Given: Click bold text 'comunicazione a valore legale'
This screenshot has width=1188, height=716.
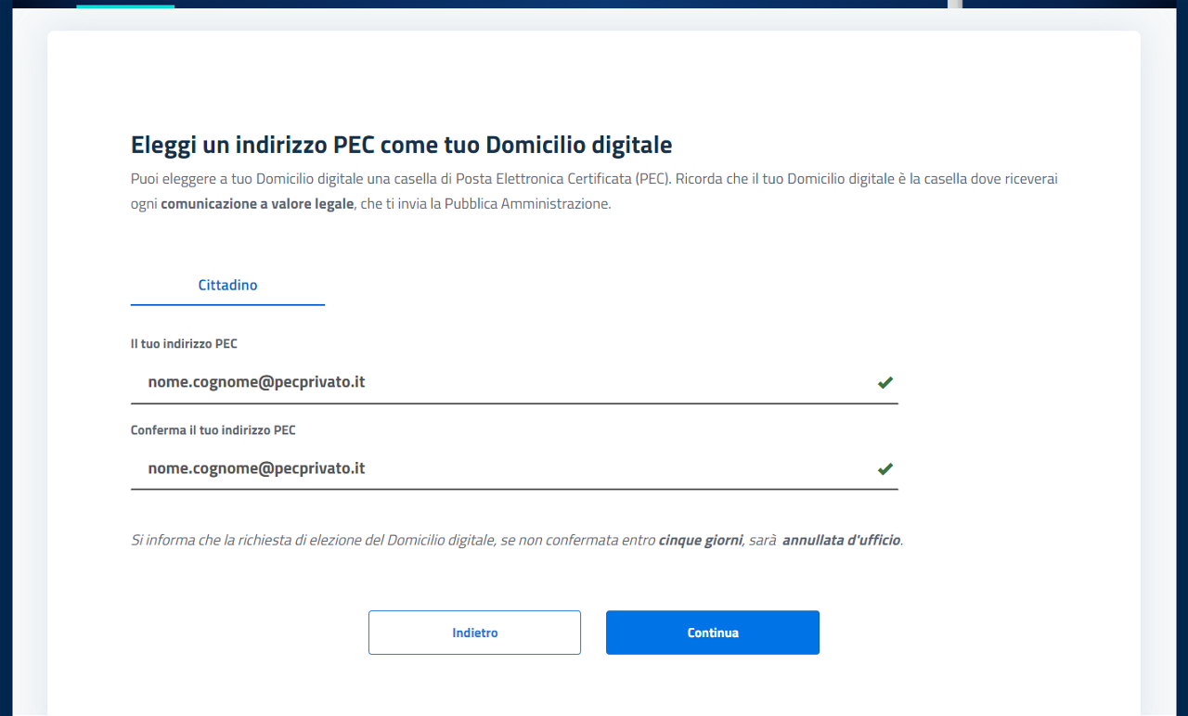Looking at the screenshot, I should pos(257,204).
